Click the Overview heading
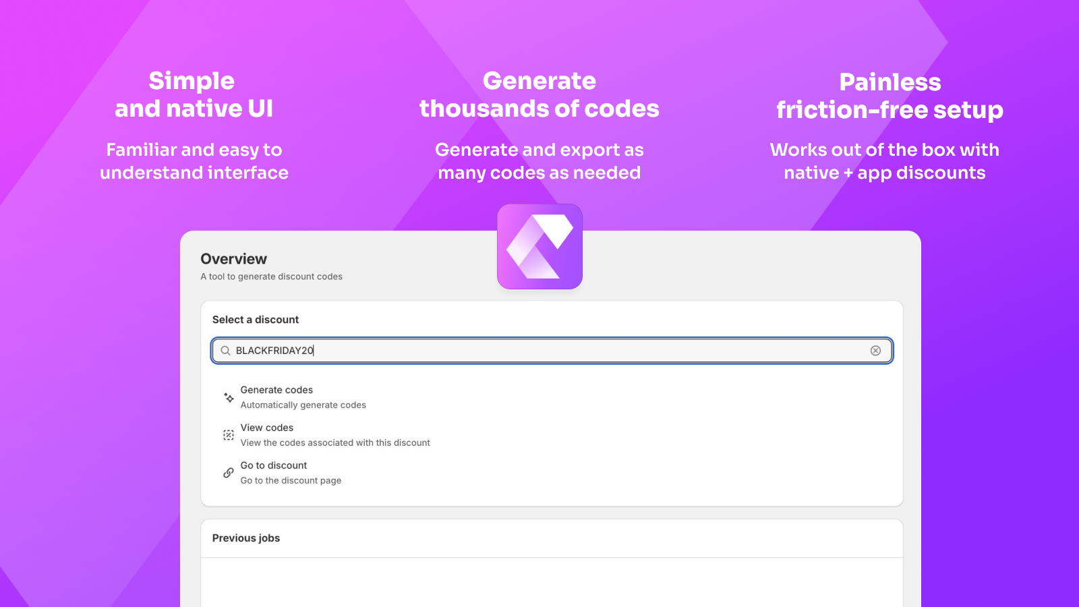The width and height of the screenshot is (1079, 607). pos(233,258)
